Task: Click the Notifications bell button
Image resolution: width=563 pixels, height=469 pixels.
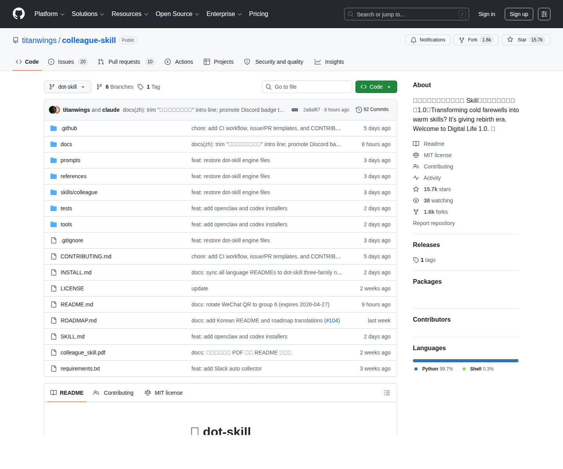Action: [x=428, y=40]
